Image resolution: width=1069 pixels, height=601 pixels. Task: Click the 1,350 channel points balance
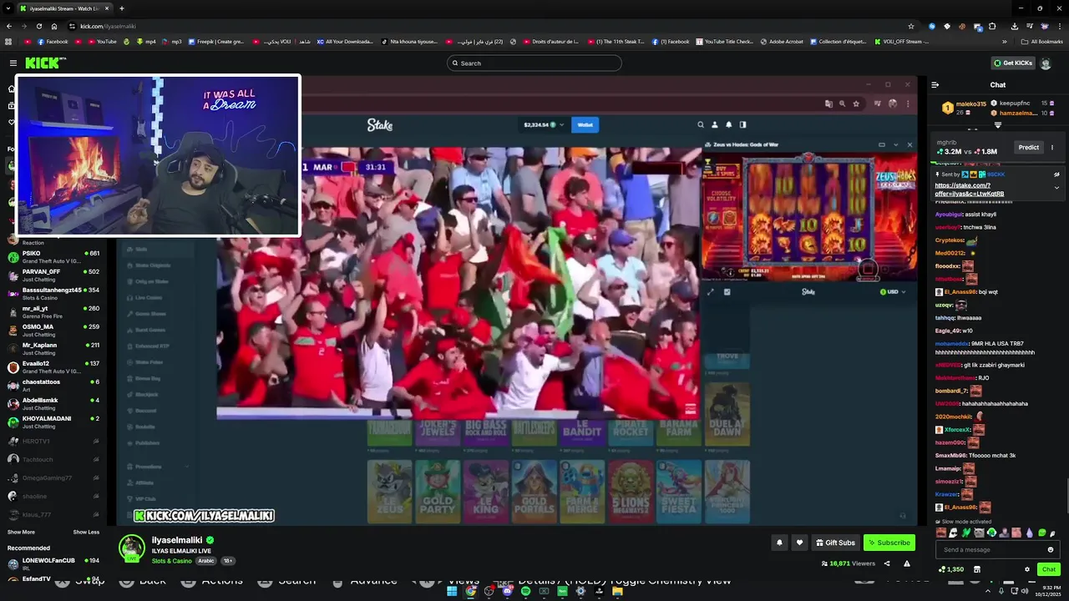tap(952, 569)
